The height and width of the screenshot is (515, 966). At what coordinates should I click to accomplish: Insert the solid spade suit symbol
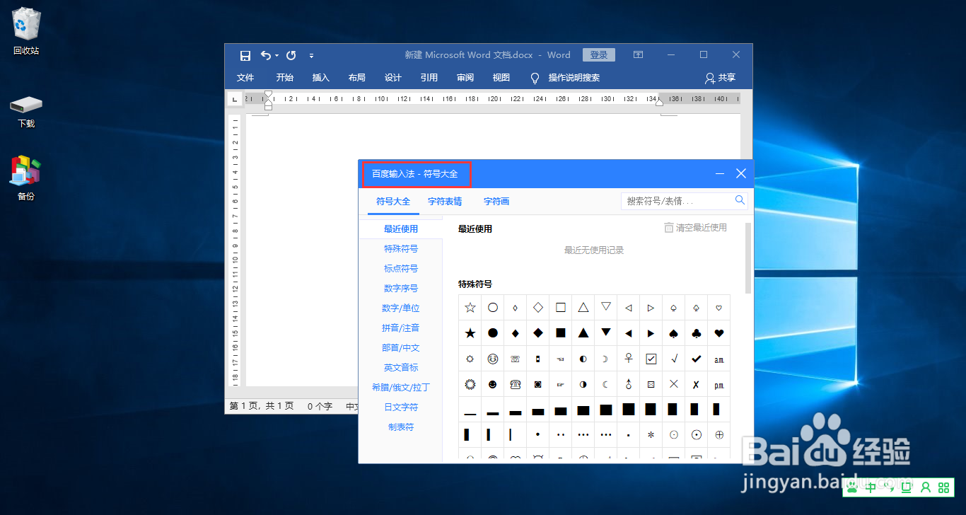click(674, 332)
